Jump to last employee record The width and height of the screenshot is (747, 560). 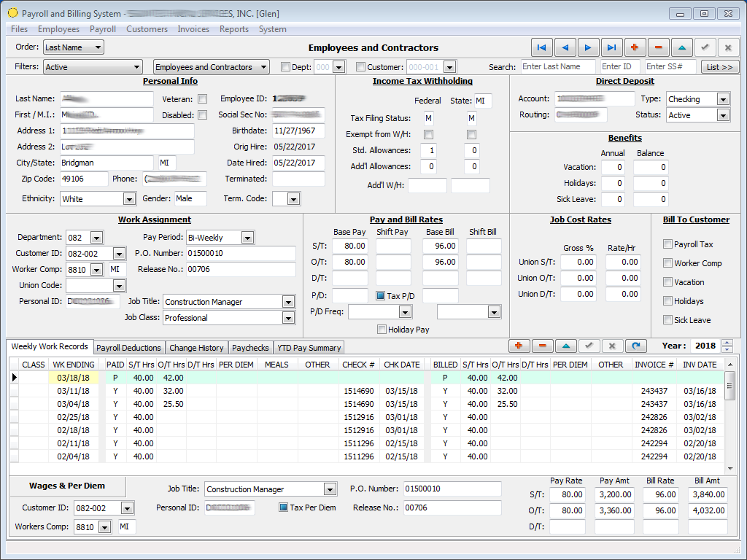pyautogui.click(x=612, y=47)
